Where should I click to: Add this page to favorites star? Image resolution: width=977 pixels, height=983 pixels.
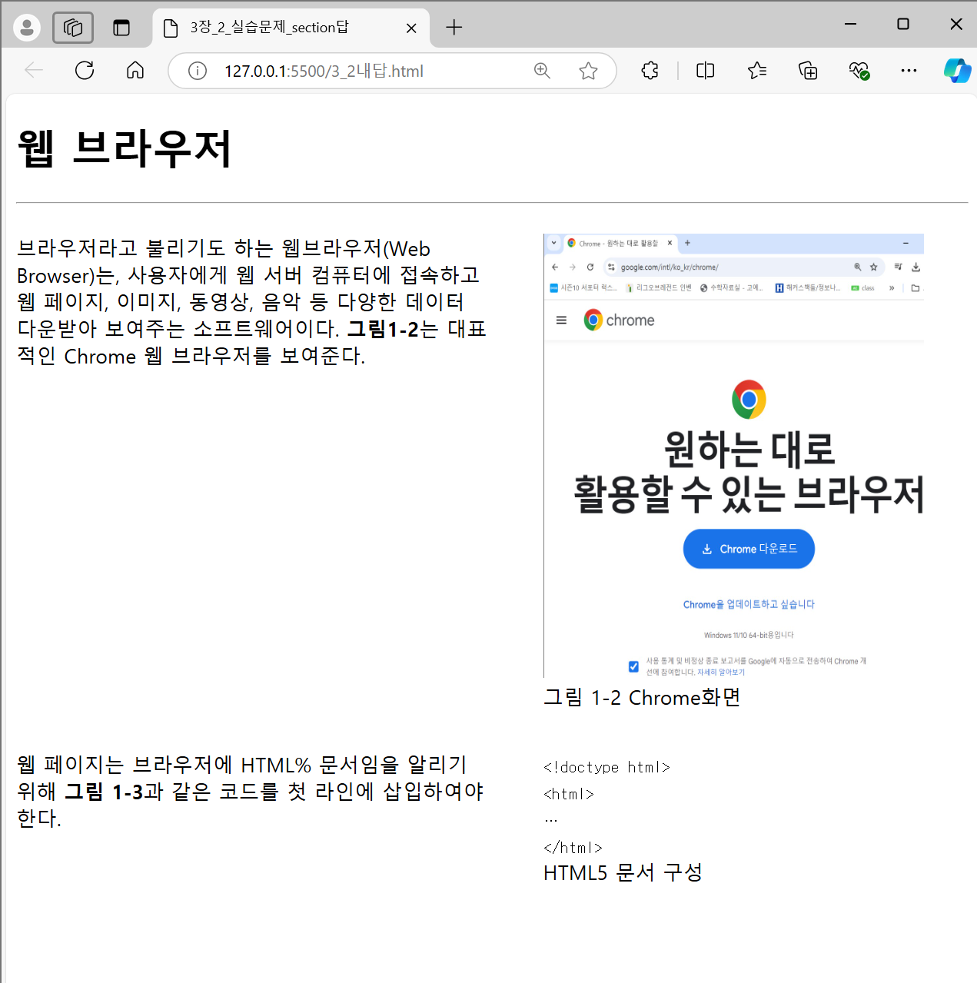click(x=588, y=71)
